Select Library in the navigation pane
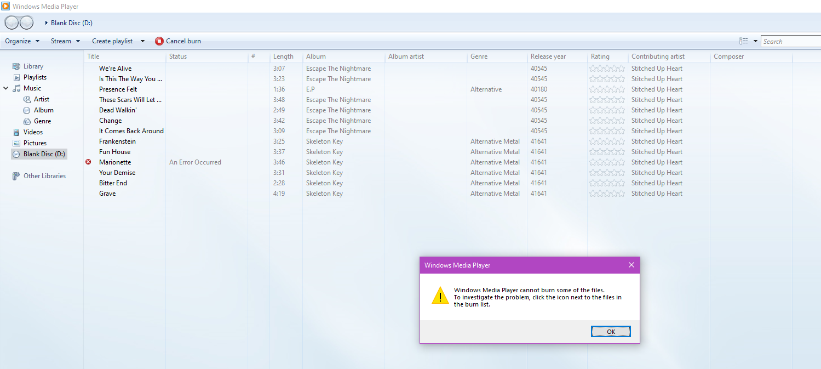The image size is (821, 369). (x=33, y=66)
